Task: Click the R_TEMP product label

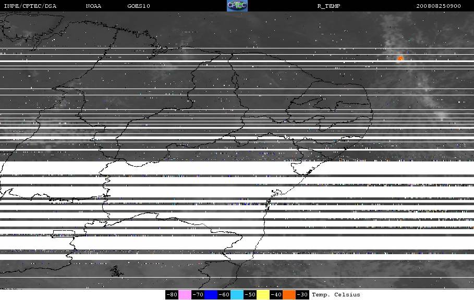Action: 329,6
